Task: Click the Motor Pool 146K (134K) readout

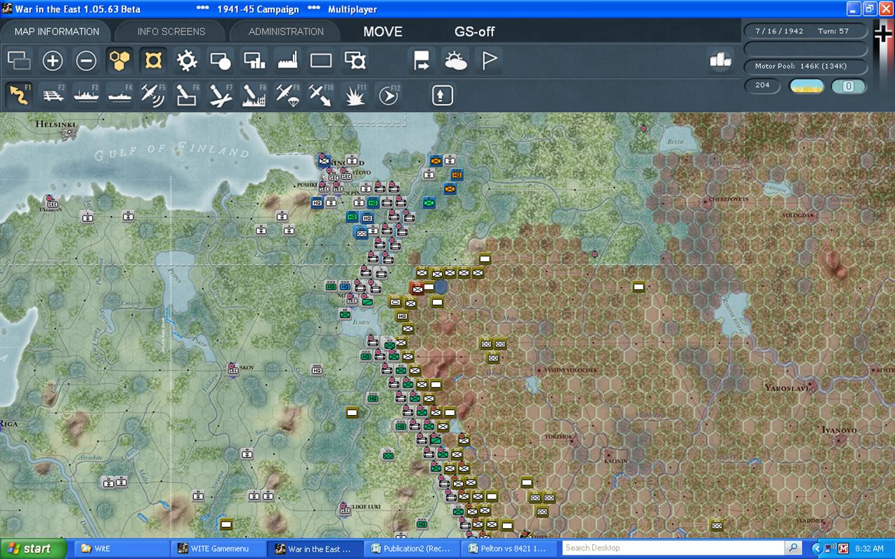Action: click(805, 67)
